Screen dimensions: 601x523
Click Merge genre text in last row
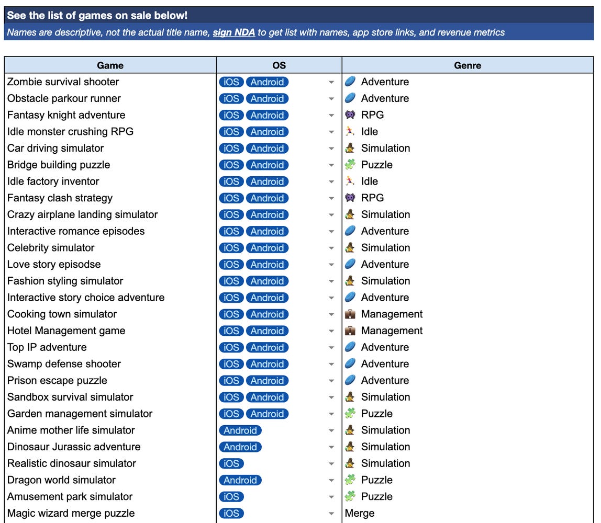point(360,513)
